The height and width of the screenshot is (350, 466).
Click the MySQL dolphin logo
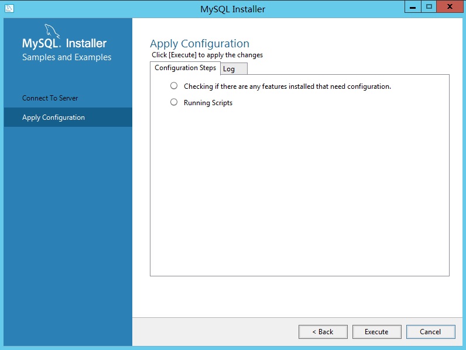(52, 31)
